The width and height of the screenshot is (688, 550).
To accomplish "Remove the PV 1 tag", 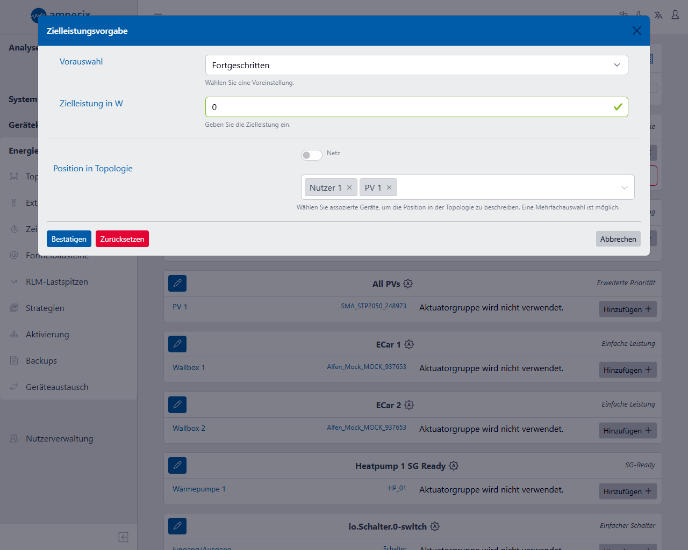I will click(389, 187).
